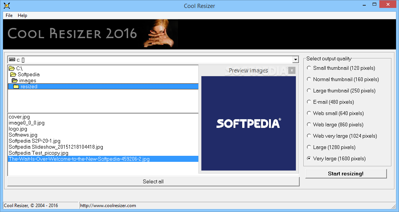
Task: Click the Select all button
Action: tap(153, 181)
